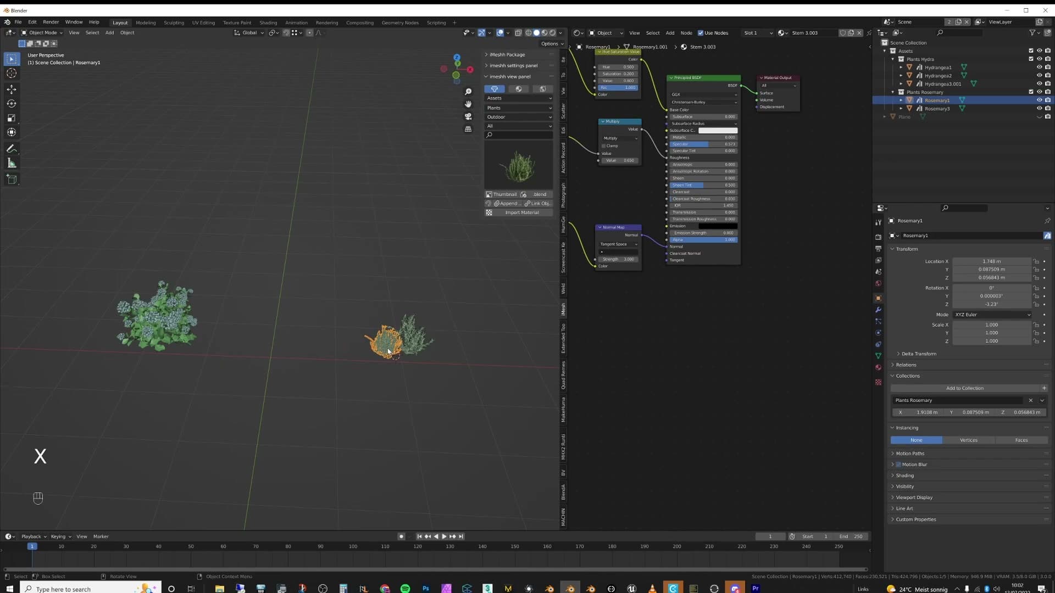The image size is (1055, 593).
Task: Switch perspective/orthographic grid icon in viewport
Action: point(468,129)
